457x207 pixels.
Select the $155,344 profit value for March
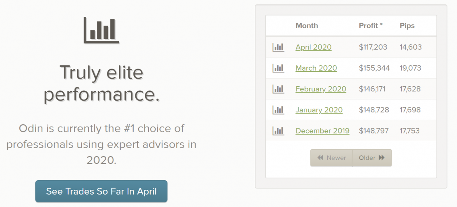point(374,68)
